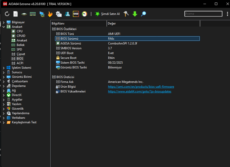Click the memory module toolbar icon
Screen dimensions: 230x167
[x=33, y=14]
